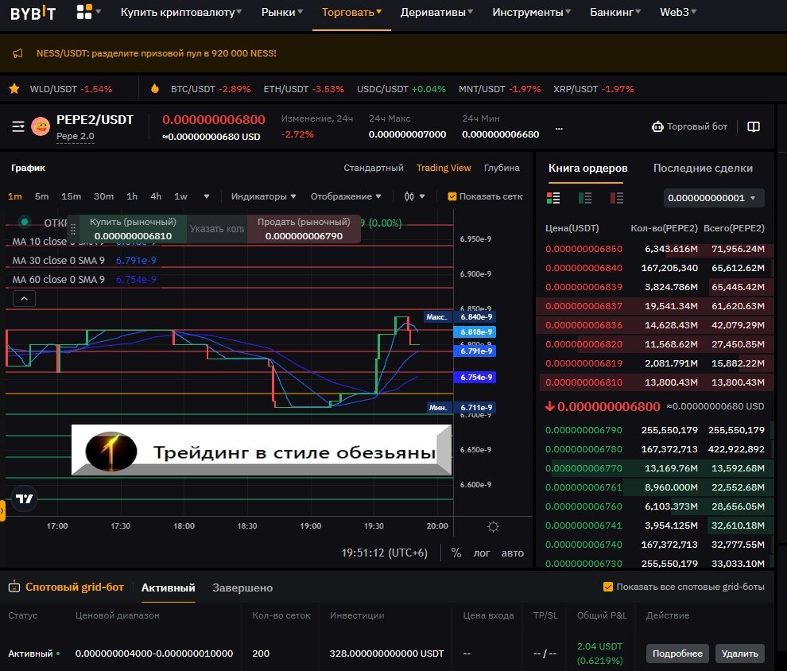Viewport: 787px width, 671px height.
Task: Select the 1h timeframe
Action: 132,196
